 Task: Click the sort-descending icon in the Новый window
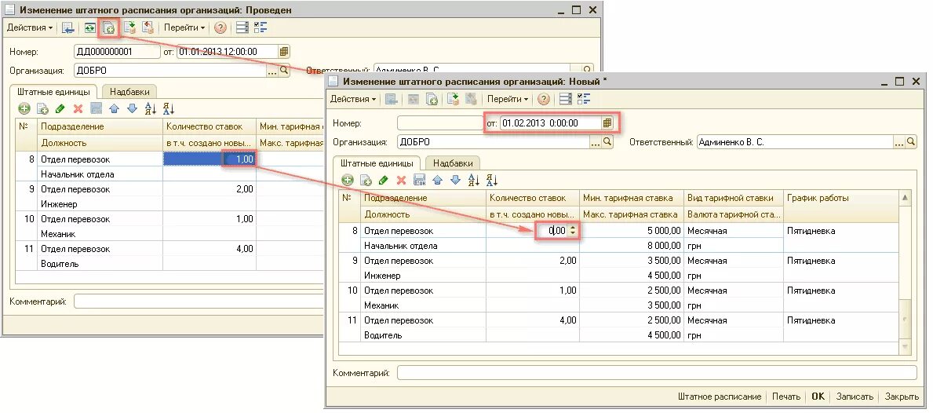[x=492, y=181]
